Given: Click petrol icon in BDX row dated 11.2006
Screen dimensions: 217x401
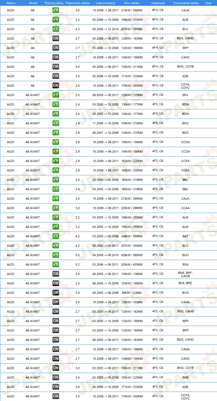Looking at the screenshot, I should (x=56, y=124).
